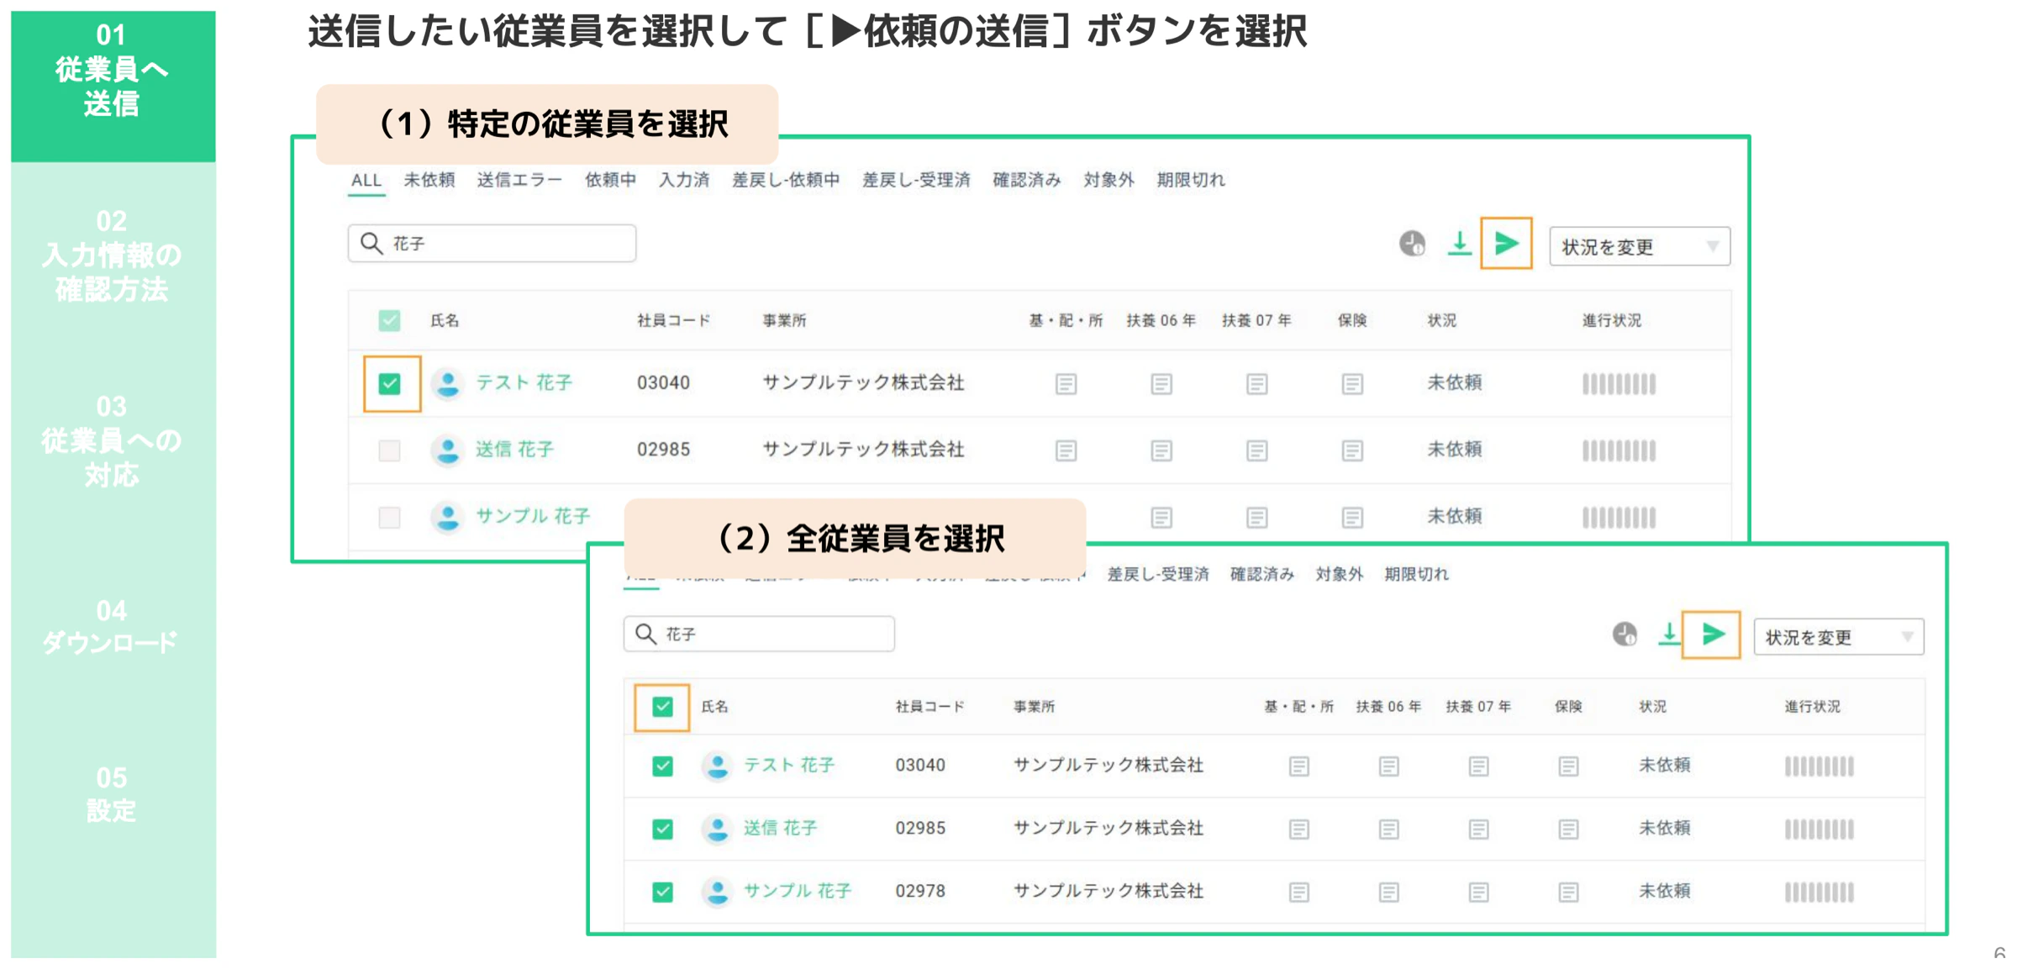Select the 03 従業員への対応 sidebar section
Viewport: 2017px width, 969px height.
tap(113, 441)
